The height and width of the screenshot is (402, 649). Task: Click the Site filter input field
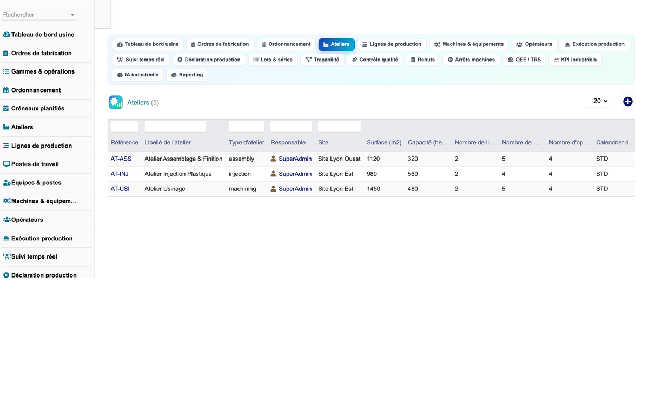click(x=339, y=127)
